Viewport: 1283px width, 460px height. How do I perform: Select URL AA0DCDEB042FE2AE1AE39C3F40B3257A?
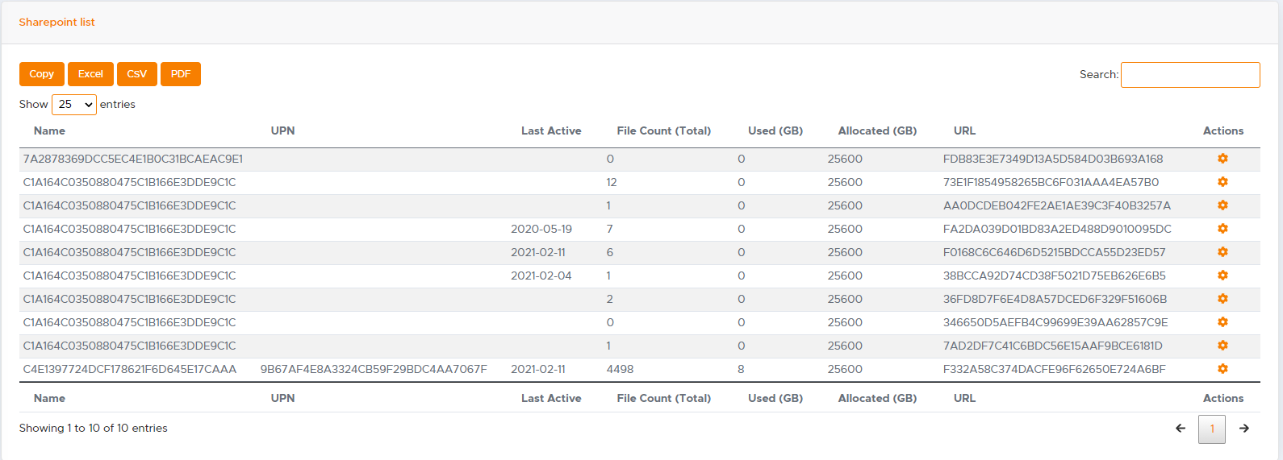point(1057,205)
